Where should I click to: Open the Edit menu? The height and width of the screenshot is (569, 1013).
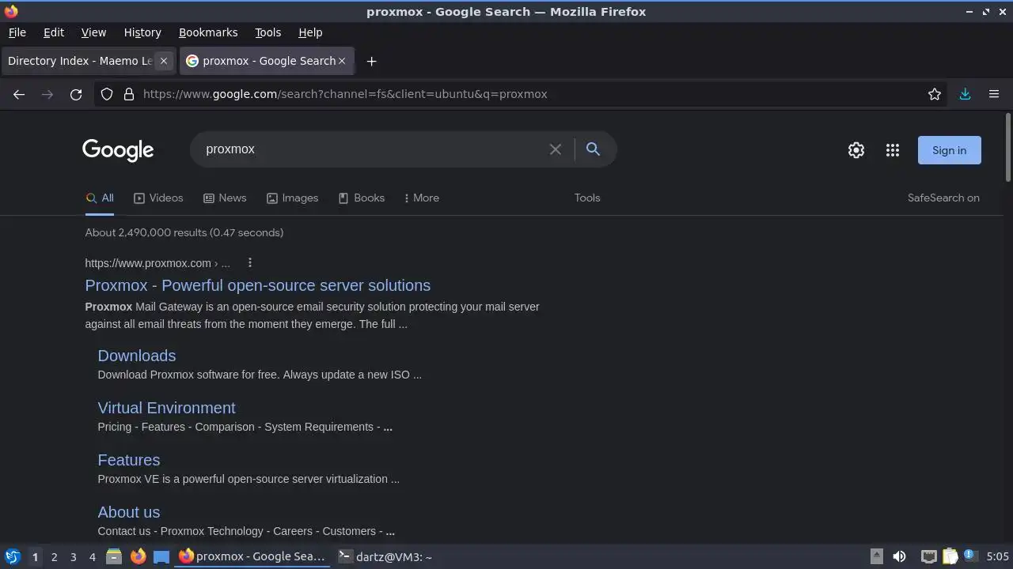54,32
